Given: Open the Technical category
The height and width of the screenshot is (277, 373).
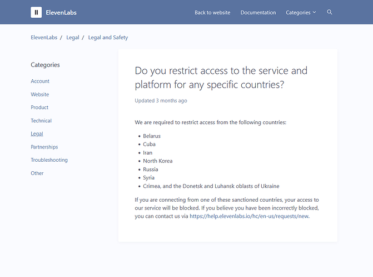Looking at the screenshot, I should pos(41,121).
